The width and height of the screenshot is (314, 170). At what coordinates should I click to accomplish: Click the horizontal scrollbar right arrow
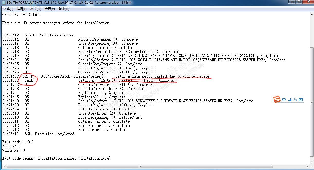click(307, 167)
